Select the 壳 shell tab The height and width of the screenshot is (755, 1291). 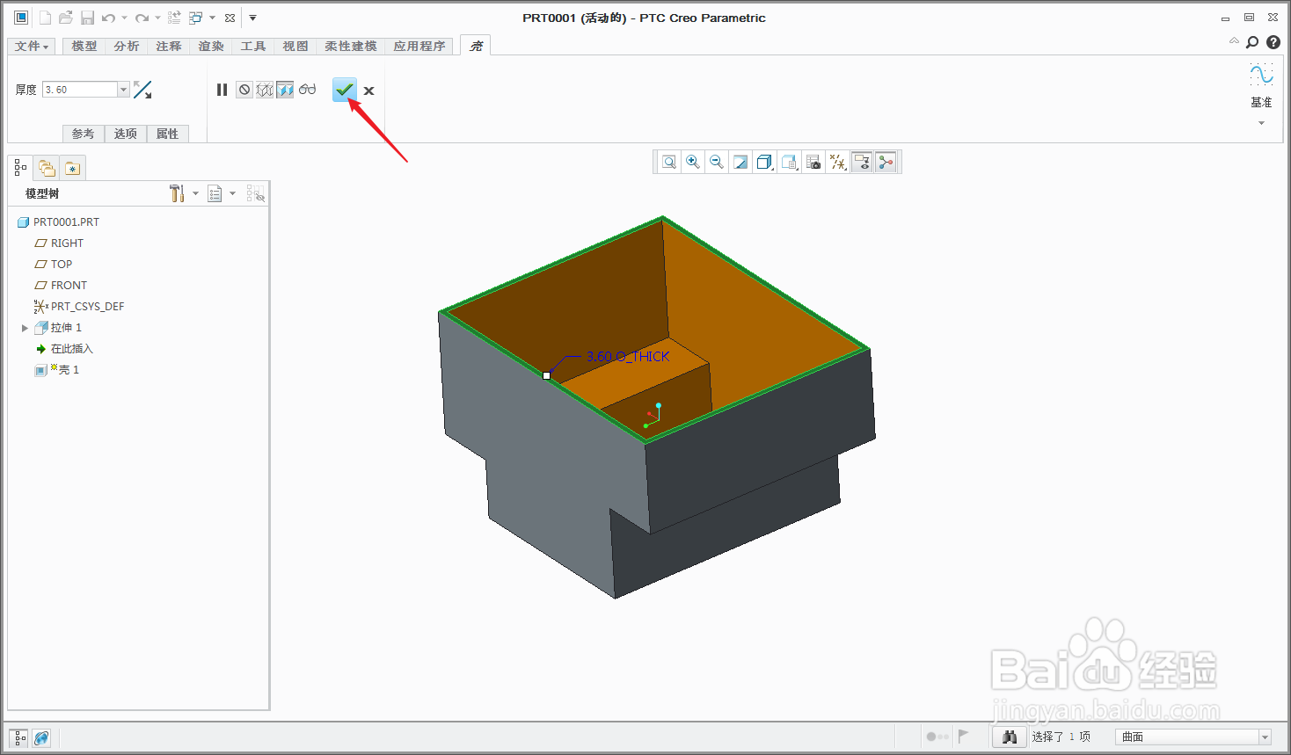click(x=476, y=46)
